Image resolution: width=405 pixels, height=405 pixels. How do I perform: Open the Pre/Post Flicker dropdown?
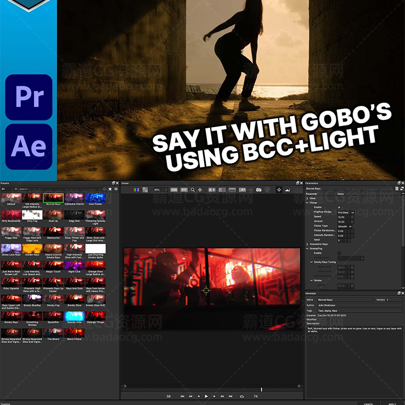point(346,212)
